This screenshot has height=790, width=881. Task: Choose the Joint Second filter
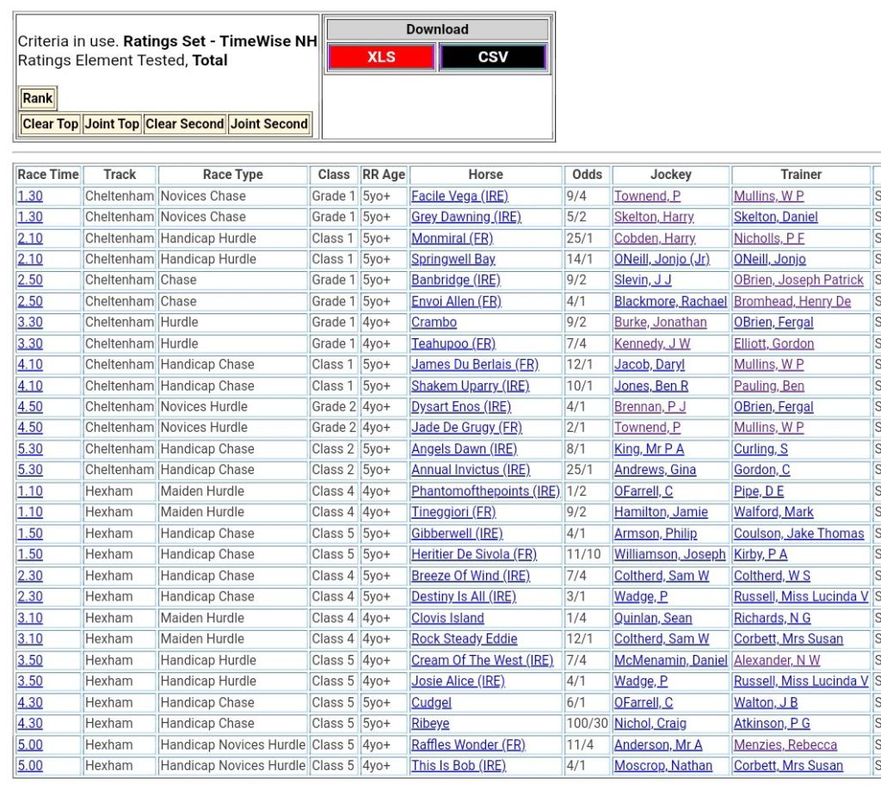269,124
